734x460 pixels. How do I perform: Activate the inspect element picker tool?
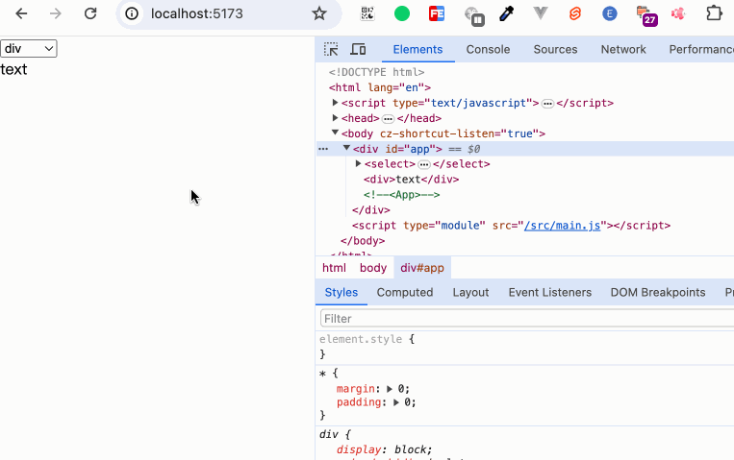[331, 49]
